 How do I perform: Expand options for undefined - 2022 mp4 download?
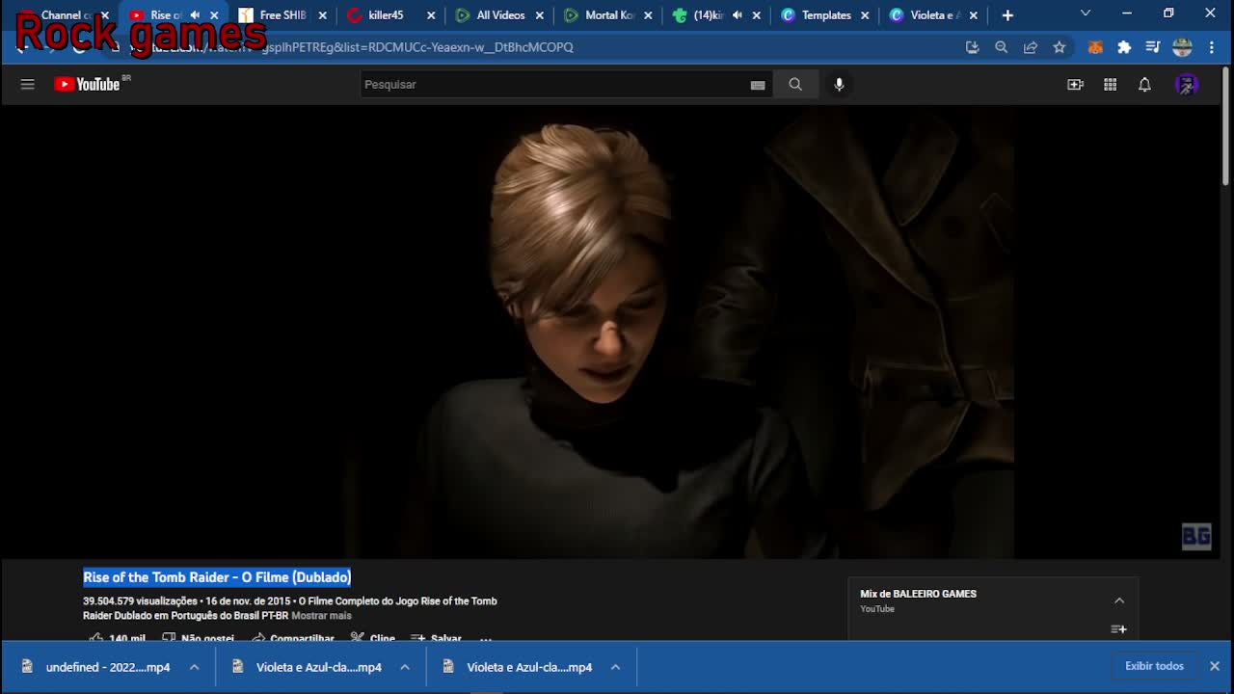(x=194, y=667)
